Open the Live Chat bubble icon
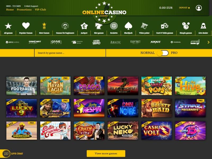 [x=6, y=154]
